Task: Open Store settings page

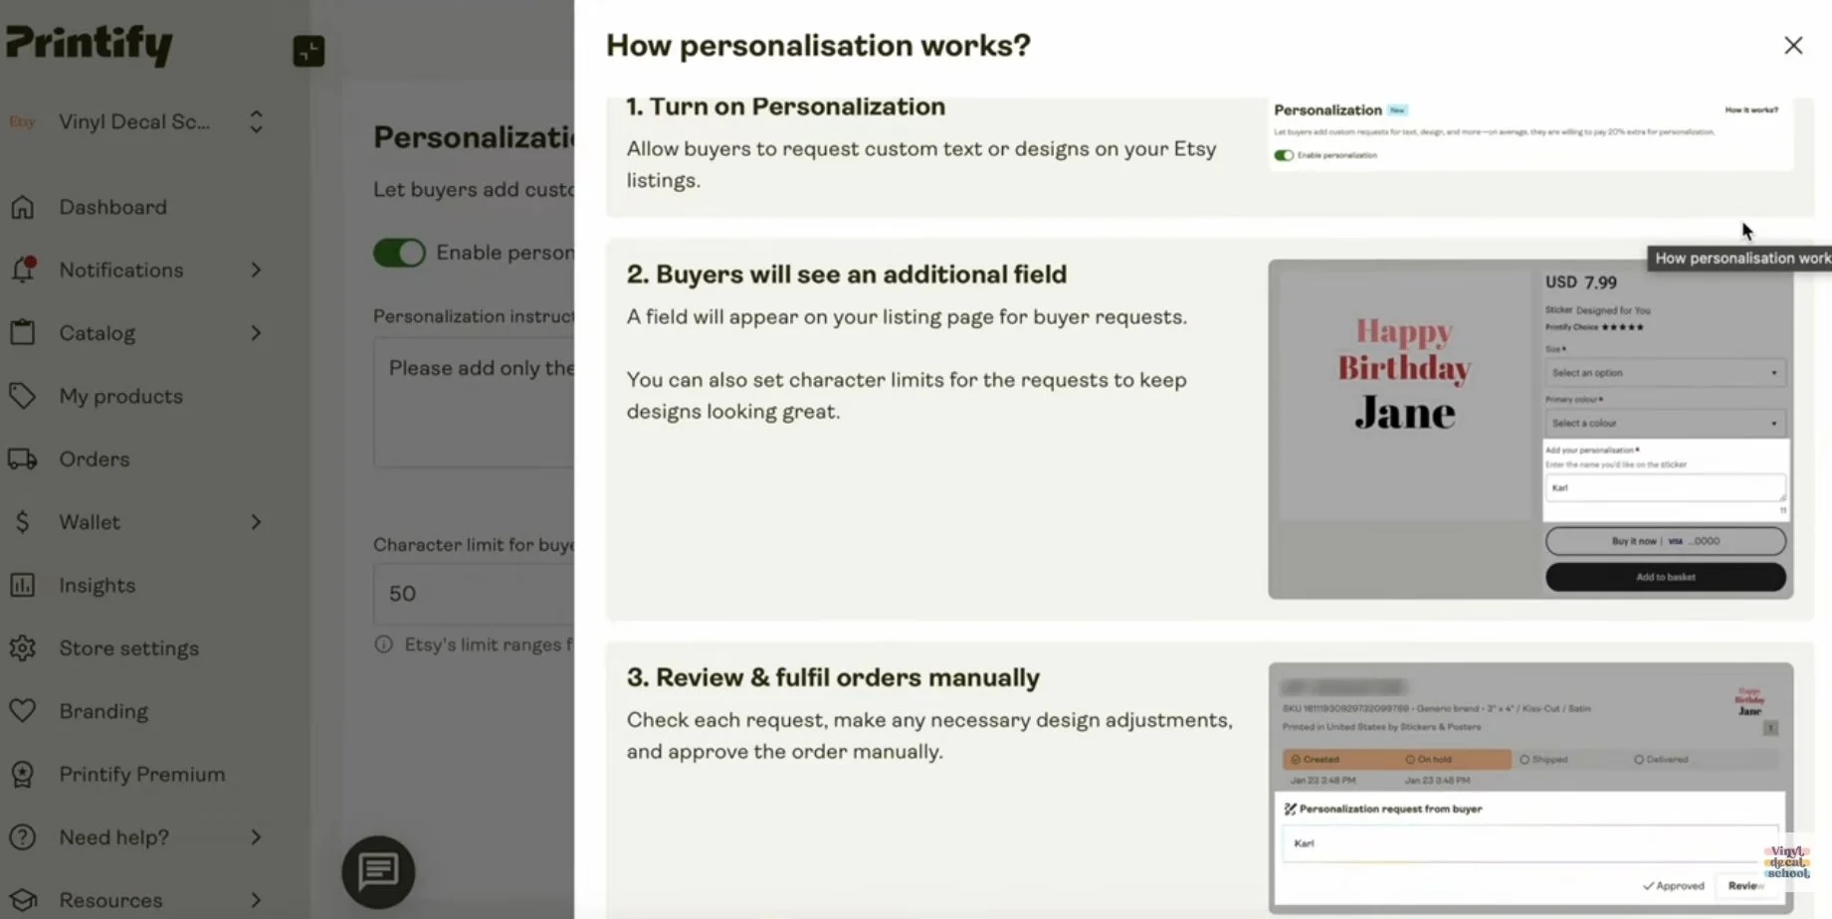Action: point(128,647)
